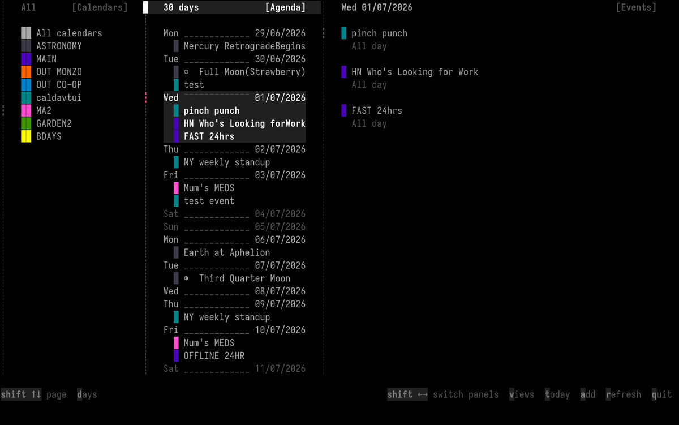The height and width of the screenshot is (425, 679).
Task: Focus the [Calendars] panel header
Action: pyautogui.click(x=100, y=7)
